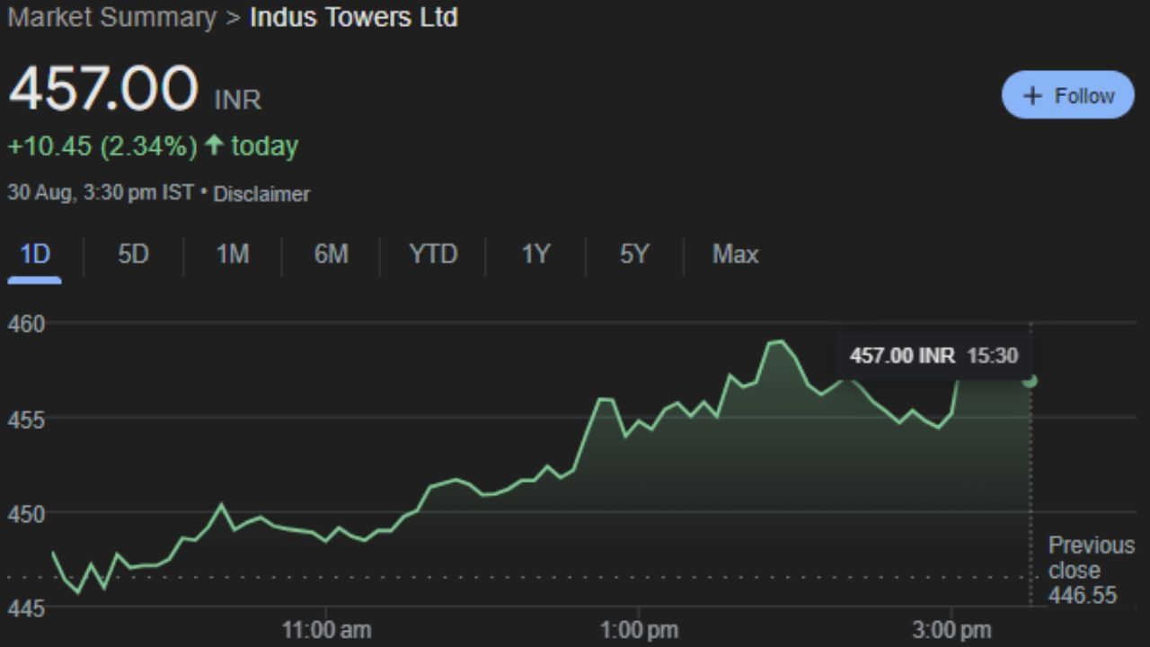Image resolution: width=1150 pixels, height=647 pixels.
Task: Switch to the 6M range tab
Action: coord(331,254)
